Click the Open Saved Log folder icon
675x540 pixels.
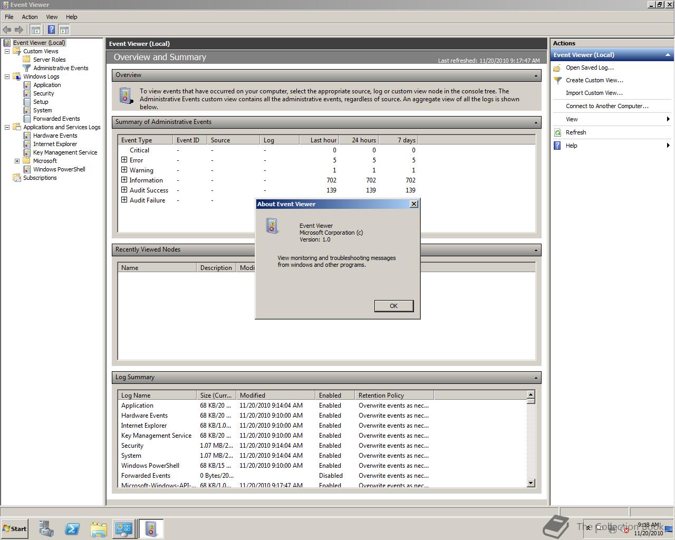pyautogui.click(x=557, y=67)
